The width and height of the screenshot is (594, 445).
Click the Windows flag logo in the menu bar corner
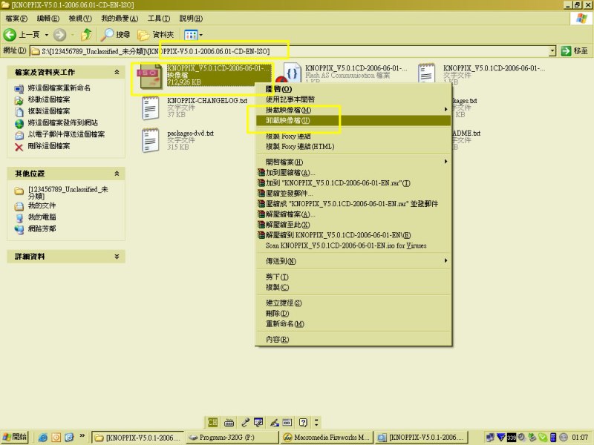[581, 19]
